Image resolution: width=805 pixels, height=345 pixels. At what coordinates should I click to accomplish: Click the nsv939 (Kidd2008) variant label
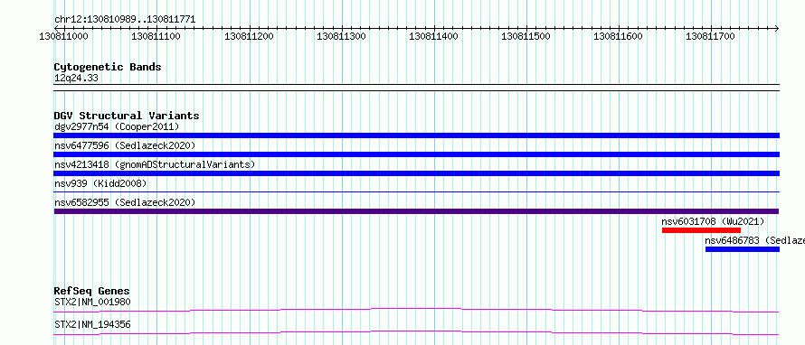100,183
